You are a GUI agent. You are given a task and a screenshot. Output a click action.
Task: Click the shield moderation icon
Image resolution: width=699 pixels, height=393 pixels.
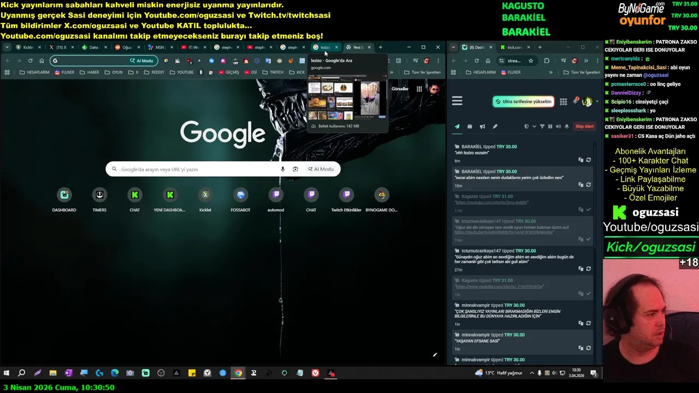tap(526, 127)
